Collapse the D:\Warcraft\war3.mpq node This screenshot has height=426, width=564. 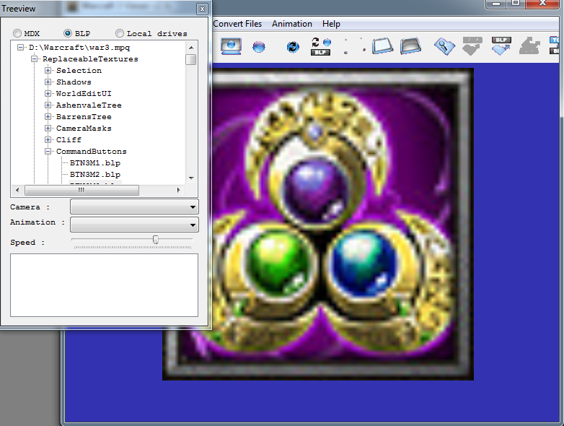coord(20,47)
